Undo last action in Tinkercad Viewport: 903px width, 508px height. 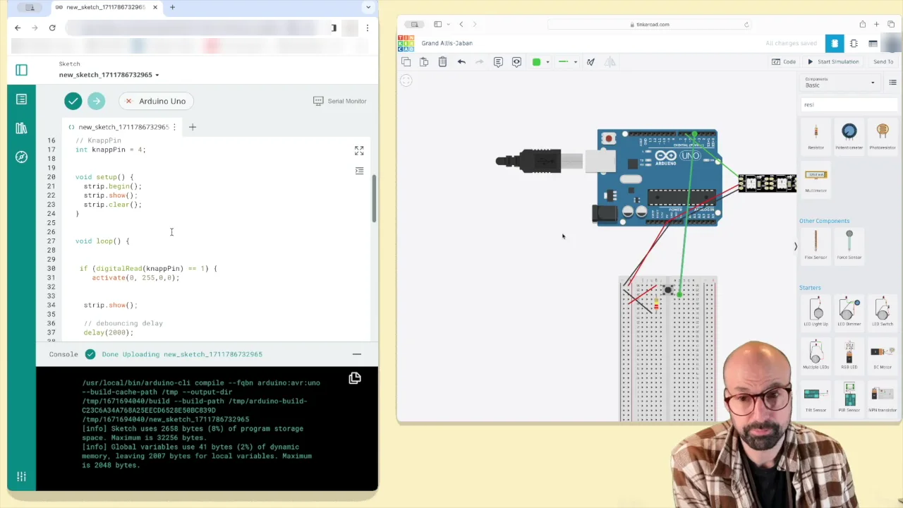tap(461, 62)
